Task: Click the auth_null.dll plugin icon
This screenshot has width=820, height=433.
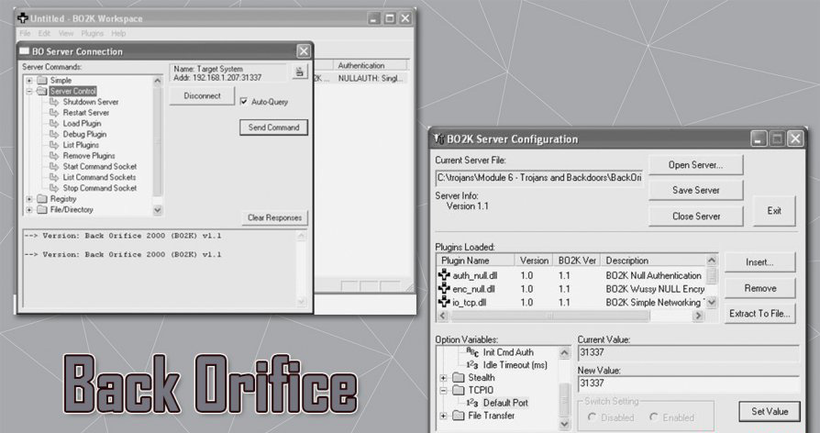Action: tap(444, 275)
